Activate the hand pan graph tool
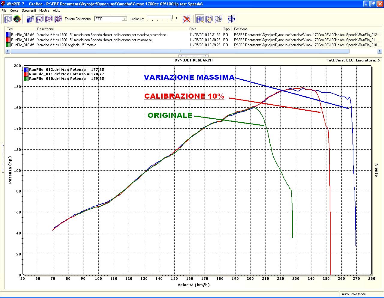 tap(209, 19)
